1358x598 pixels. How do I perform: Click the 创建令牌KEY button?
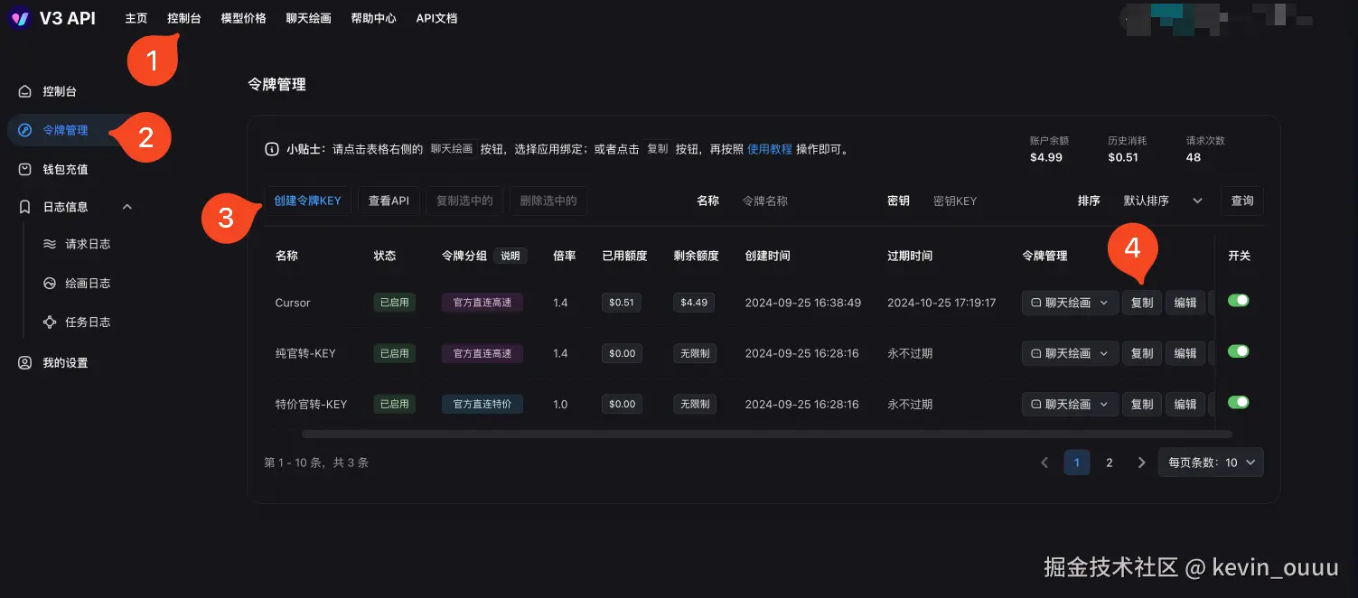[307, 201]
